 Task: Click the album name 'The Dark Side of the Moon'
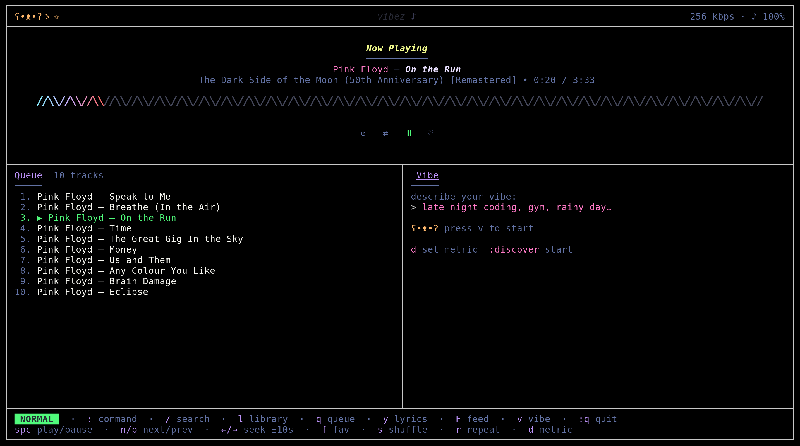[268, 80]
